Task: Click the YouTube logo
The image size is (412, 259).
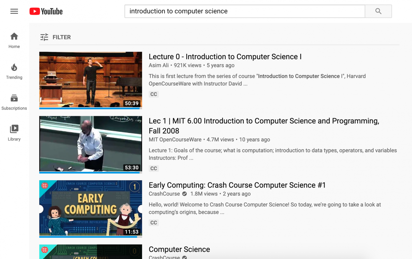Action: pyautogui.click(x=46, y=11)
